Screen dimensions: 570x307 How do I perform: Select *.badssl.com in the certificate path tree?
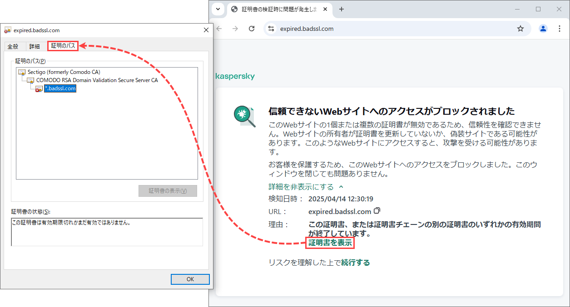[x=59, y=89]
